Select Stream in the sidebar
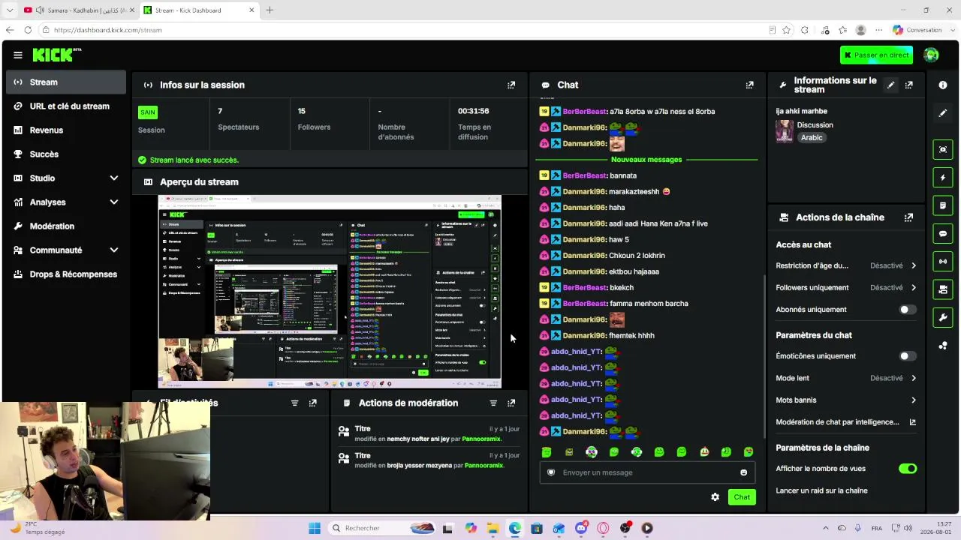The image size is (961, 540). coord(66,82)
